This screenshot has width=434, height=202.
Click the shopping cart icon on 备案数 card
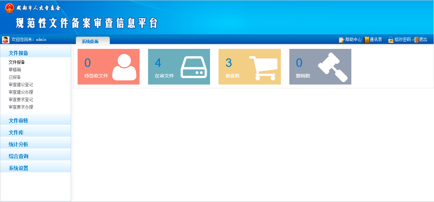tap(263, 68)
